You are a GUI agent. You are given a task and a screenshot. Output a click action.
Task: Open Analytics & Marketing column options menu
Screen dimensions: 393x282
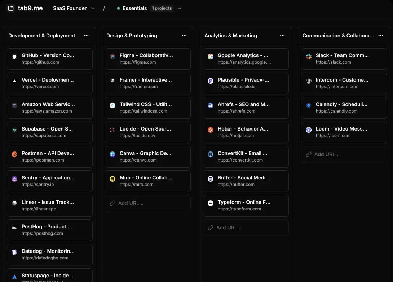282,36
